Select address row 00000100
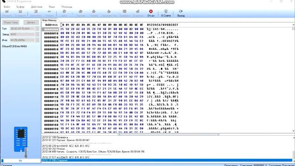This screenshot has height=166, width=295. tap(51, 93)
